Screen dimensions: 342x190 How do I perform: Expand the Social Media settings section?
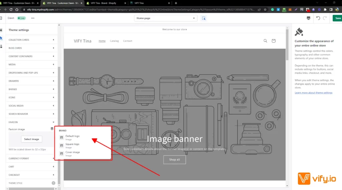pos(31,106)
